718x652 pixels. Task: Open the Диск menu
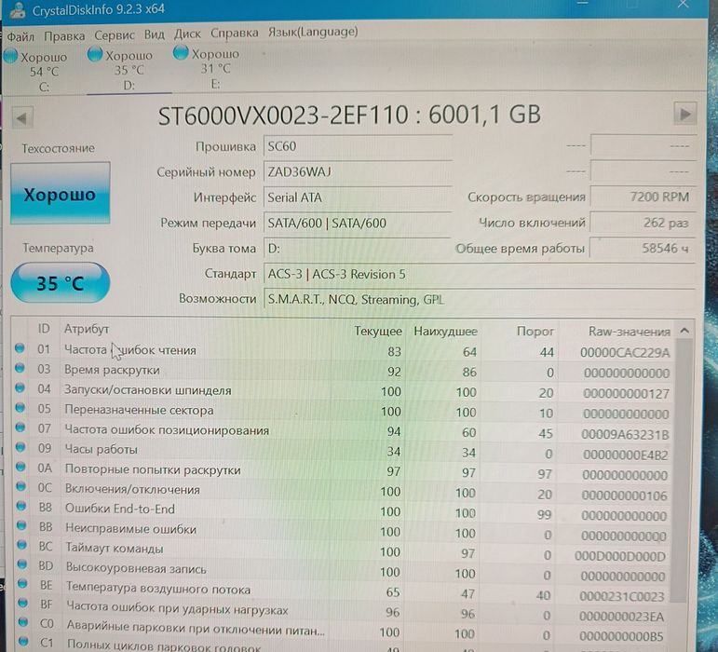tap(187, 34)
